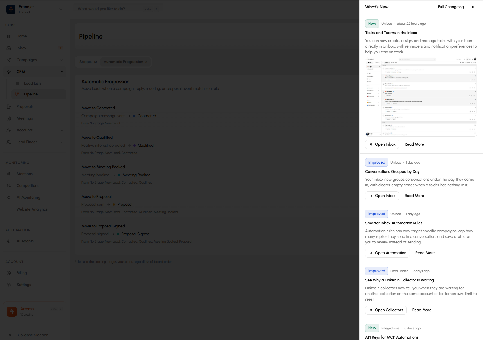The width and height of the screenshot is (483, 340).
Task: Click the CRM lightning icon
Action: (x=9, y=72)
